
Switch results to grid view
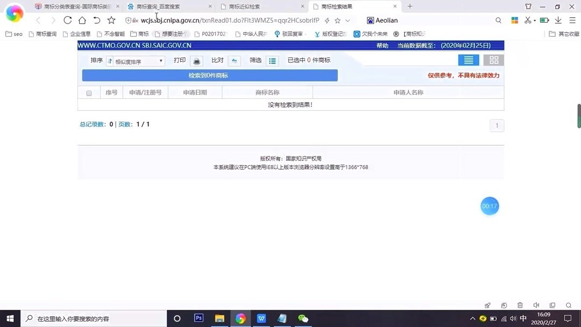(493, 60)
